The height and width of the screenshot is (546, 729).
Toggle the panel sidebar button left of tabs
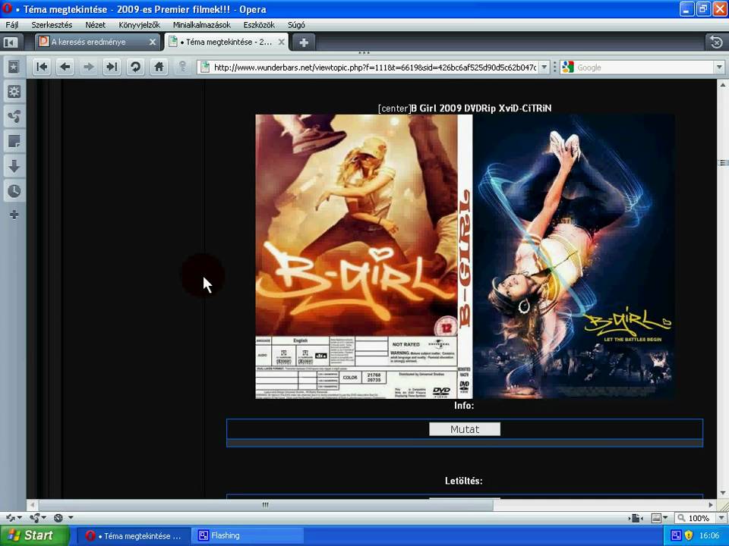(x=10, y=42)
